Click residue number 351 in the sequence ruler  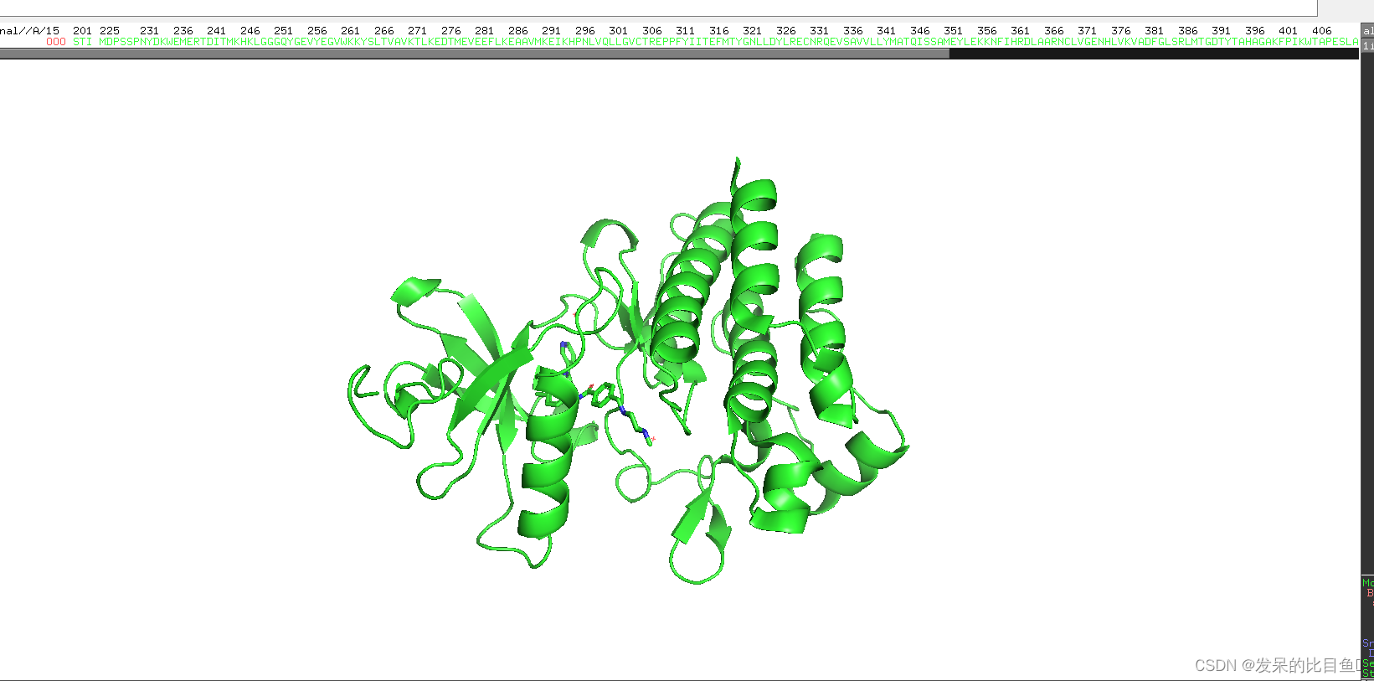pyautogui.click(x=954, y=30)
